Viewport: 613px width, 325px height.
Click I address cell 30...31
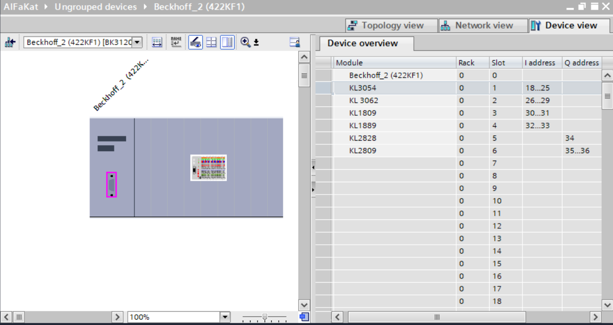point(542,113)
